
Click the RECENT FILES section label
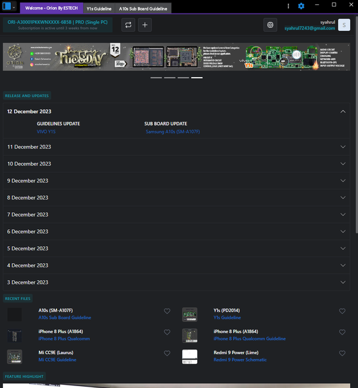(18, 299)
